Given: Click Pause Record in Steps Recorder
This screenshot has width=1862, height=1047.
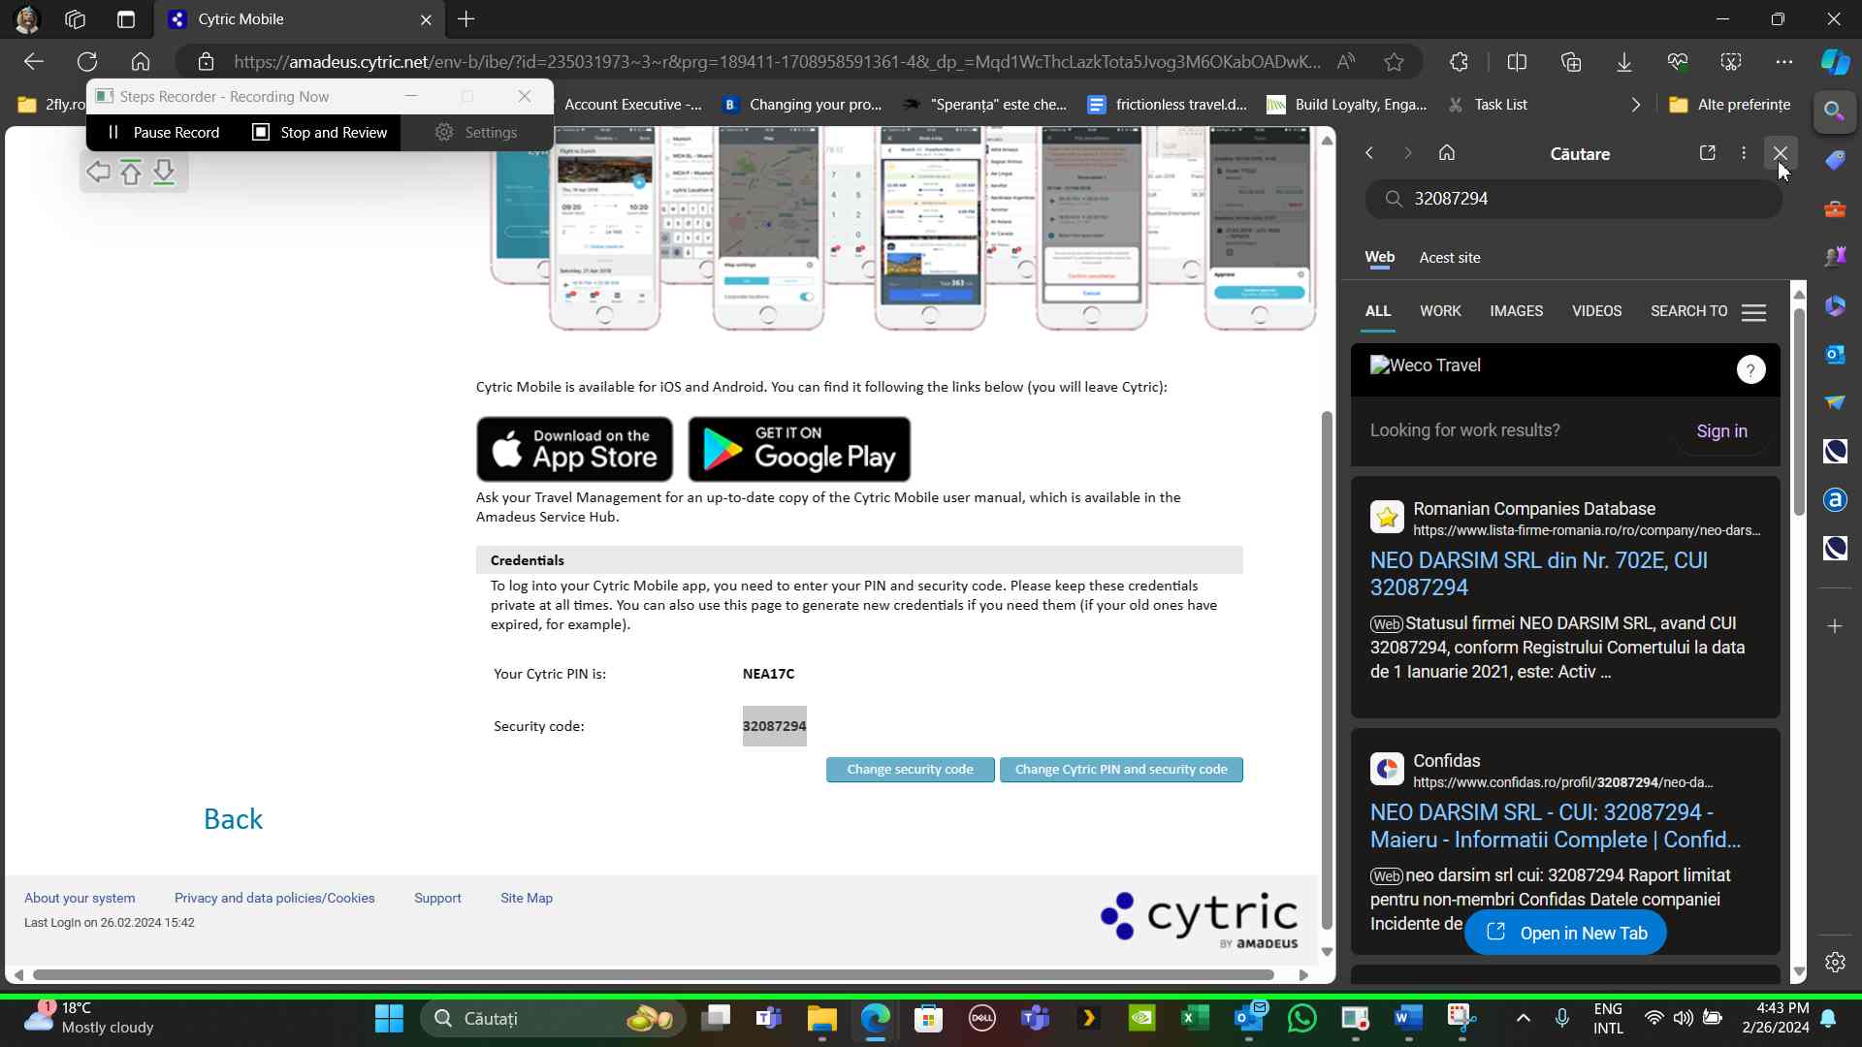Looking at the screenshot, I should 163,133.
